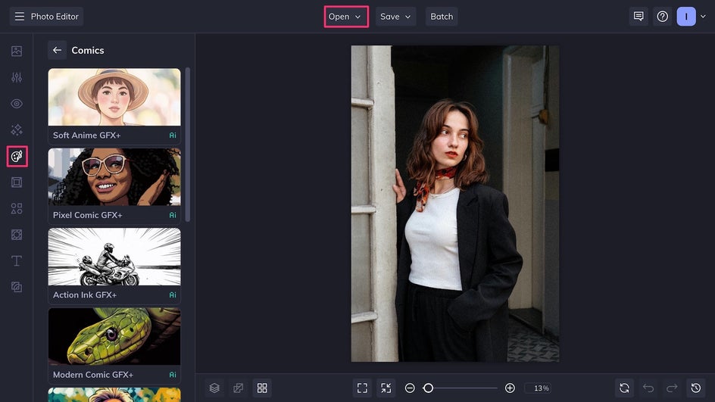
Task: Open the Frames sidebar tab
Action: pyautogui.click(x=17, y=182)
